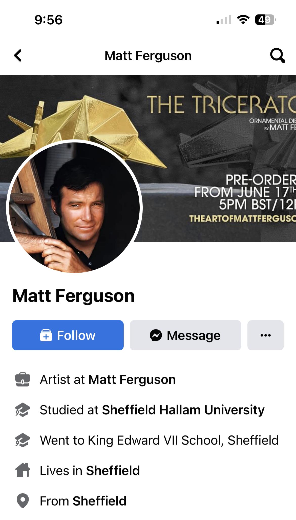Image resolution: width=296 pixels, height=520 pixels.
Task: Tap the location pin icon next to From
Action: [23, 501]
